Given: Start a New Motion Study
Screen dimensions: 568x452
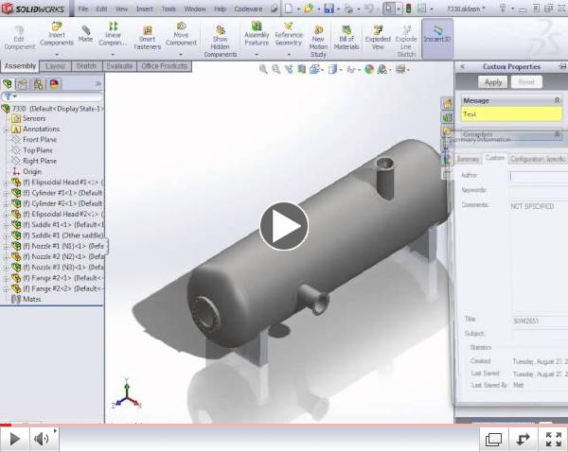Looking at the screenshot, I should pos(318,39).
